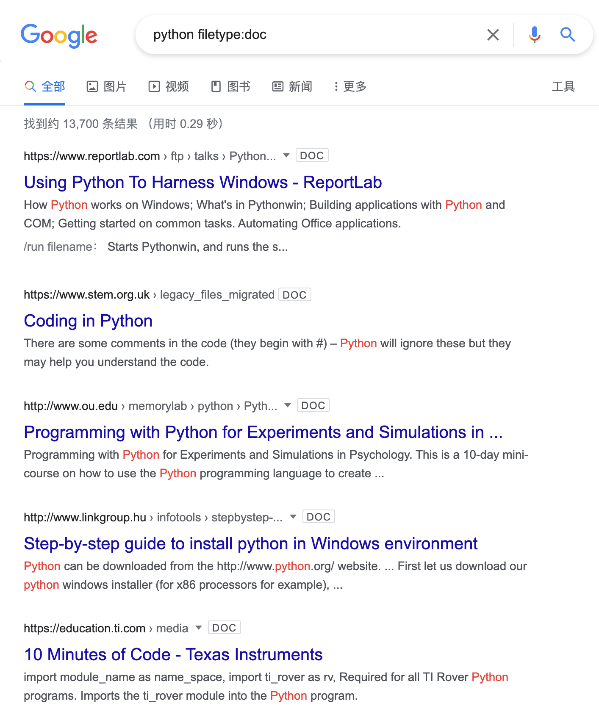Open '10 Minutes of Code - Texas Instruments'
This screenshot has width=599, height=709.
(173, 655)
